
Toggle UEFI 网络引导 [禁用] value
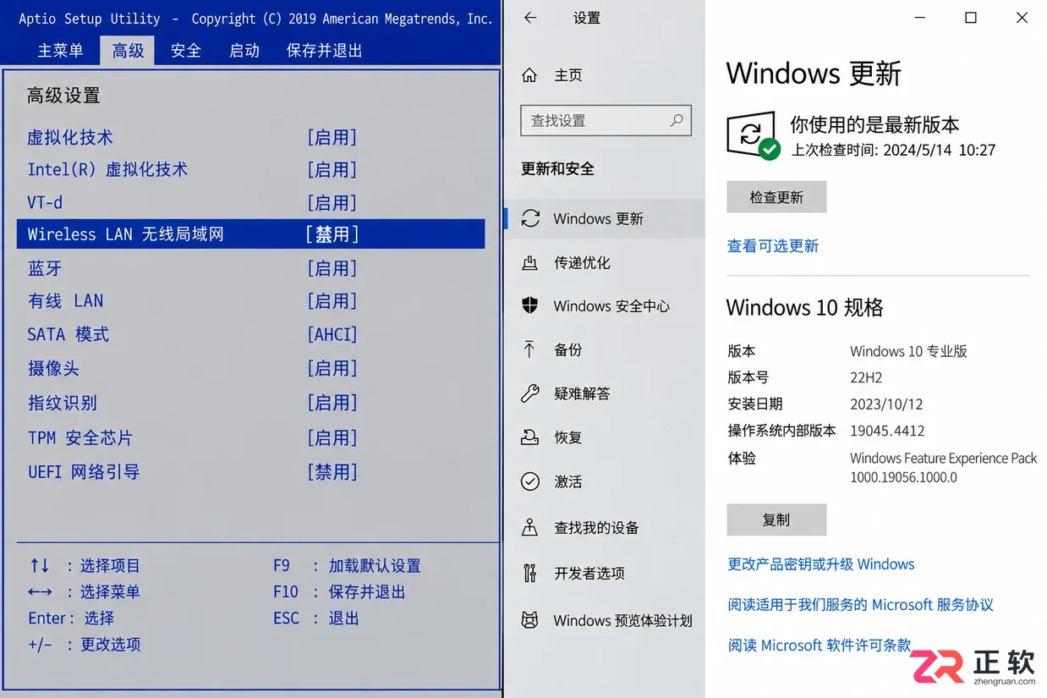[332, 471]
